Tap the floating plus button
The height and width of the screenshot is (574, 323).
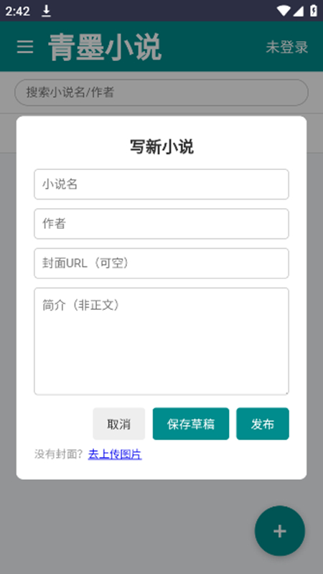pos(280,531)
